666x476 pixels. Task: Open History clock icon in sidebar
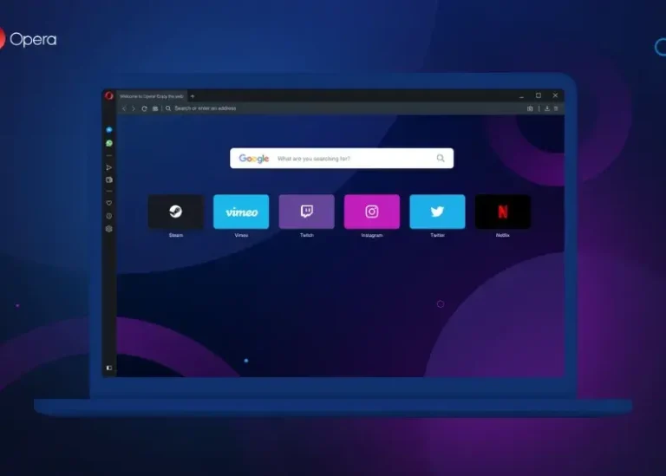(x=109, y=216)
